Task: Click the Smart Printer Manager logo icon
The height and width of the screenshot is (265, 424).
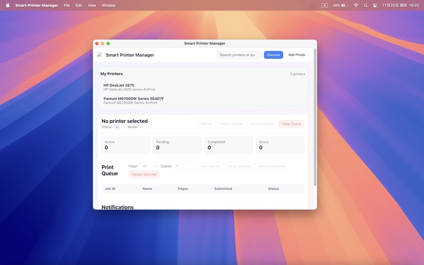Action: tap(100, 55)
